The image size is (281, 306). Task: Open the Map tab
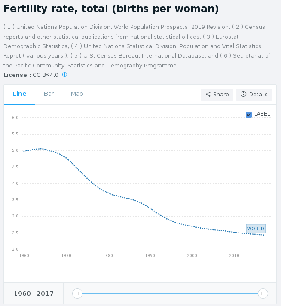click(77, 94)
